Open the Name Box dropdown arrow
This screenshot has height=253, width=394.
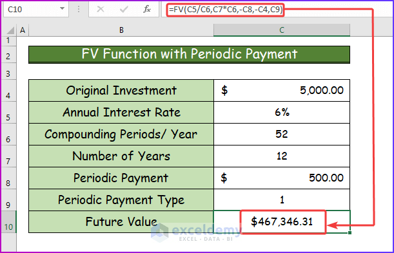coord(62,9)
